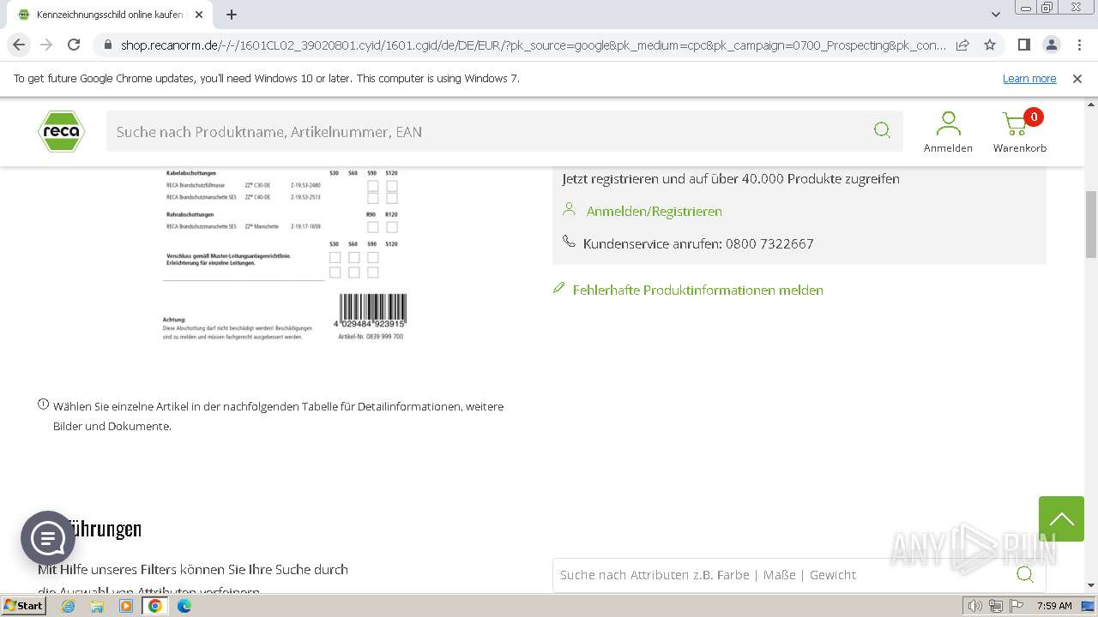
Task: Click the phone icon beside Kundenservice
Action: (569, 243)
